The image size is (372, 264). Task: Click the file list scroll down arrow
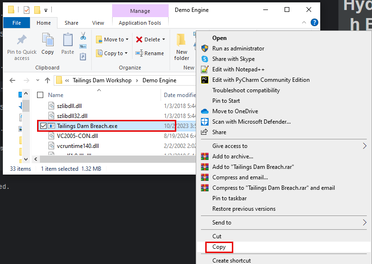pyautogui.click(x=27, y=159)
